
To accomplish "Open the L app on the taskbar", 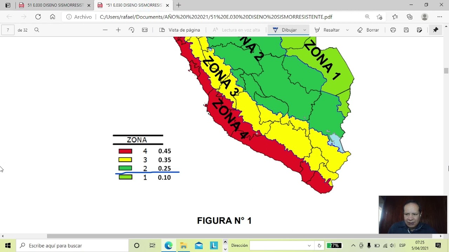I will tap(214, 246).
